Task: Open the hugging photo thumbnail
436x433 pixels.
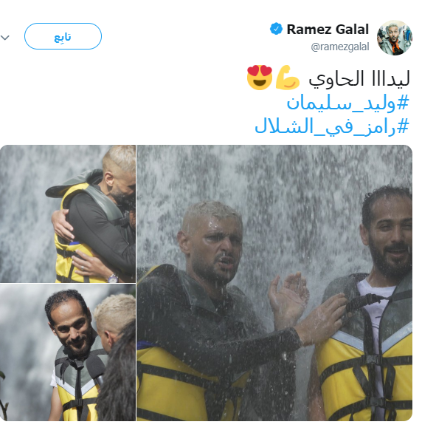Action: tap(68, 214)
